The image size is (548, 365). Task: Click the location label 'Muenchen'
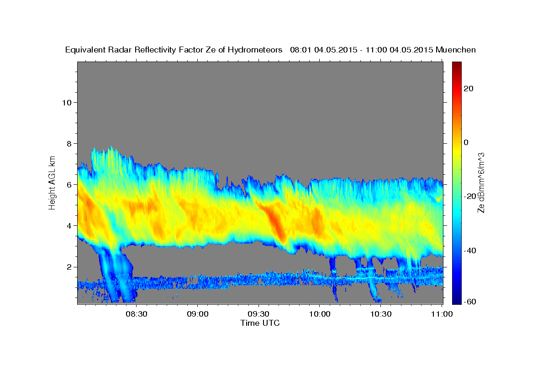pyautogui.click(x=456, y=50)
